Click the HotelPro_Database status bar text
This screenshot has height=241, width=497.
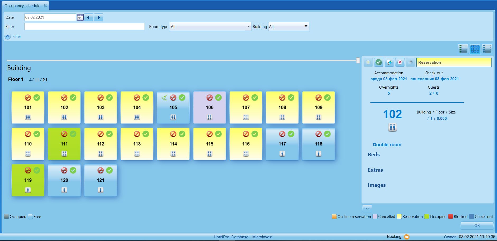[x=231, y=237]
